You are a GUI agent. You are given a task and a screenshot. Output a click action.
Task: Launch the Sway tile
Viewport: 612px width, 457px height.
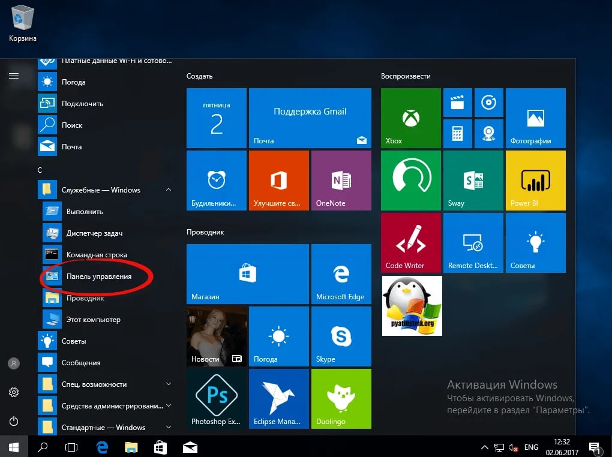tap(473, 181)
